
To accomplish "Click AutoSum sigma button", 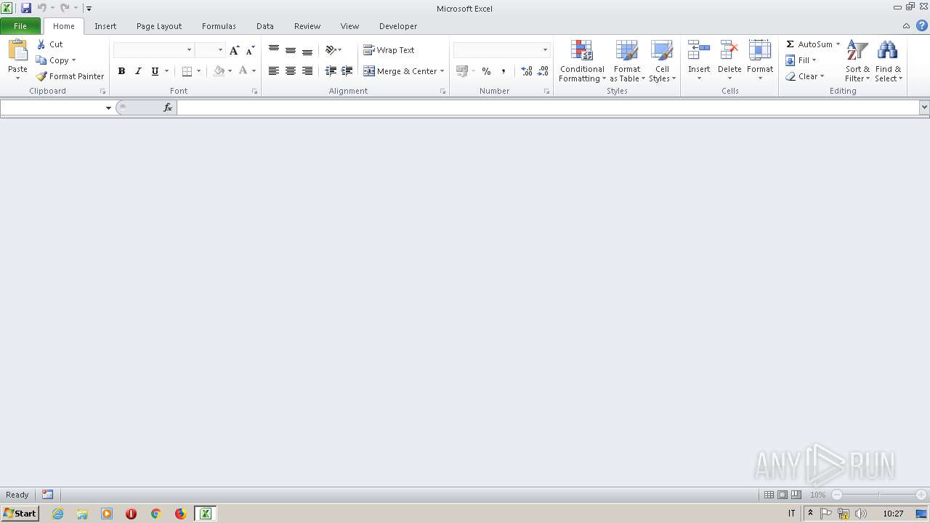I will [809, 44].
